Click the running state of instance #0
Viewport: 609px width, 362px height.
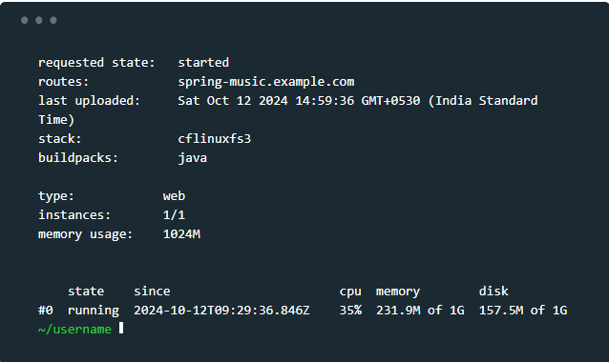(94, 311)
